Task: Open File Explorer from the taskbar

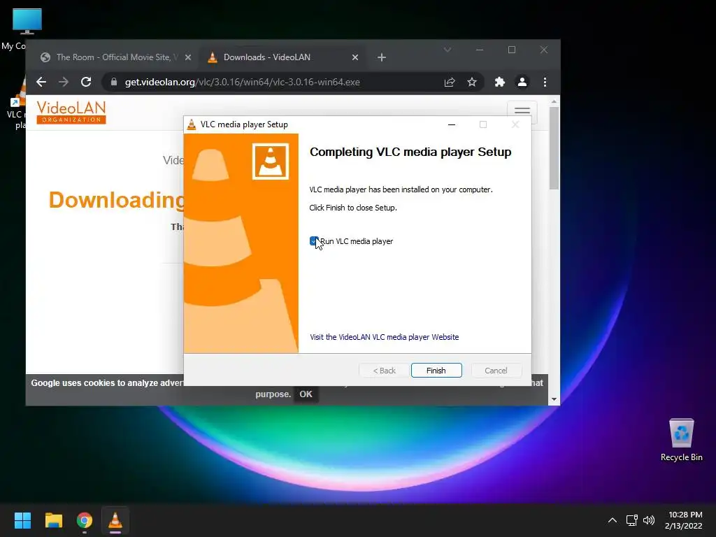Action: [x=53, y=520]
